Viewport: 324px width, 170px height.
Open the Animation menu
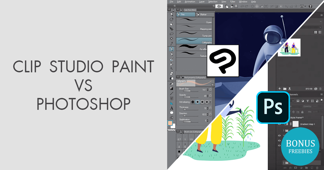(190, 2)
